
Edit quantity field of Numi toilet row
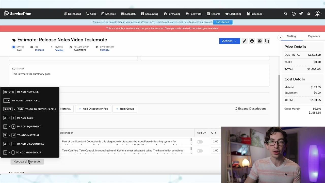[216, 150]
